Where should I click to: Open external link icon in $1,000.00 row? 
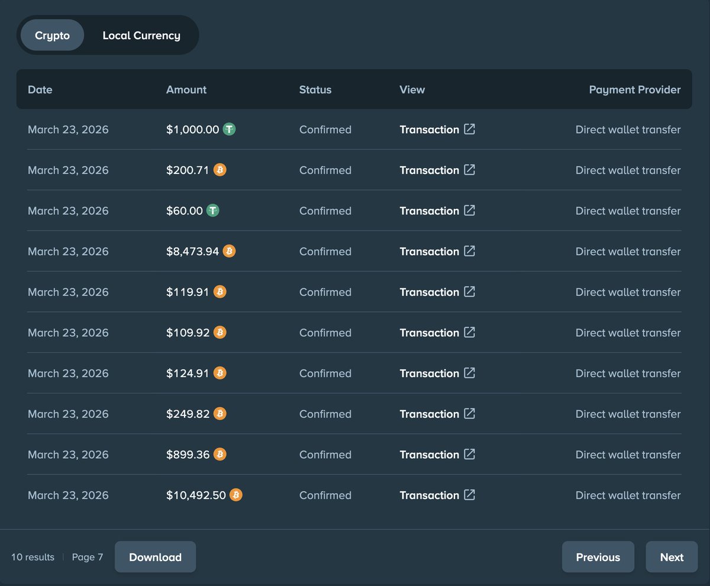coord(469,129)
